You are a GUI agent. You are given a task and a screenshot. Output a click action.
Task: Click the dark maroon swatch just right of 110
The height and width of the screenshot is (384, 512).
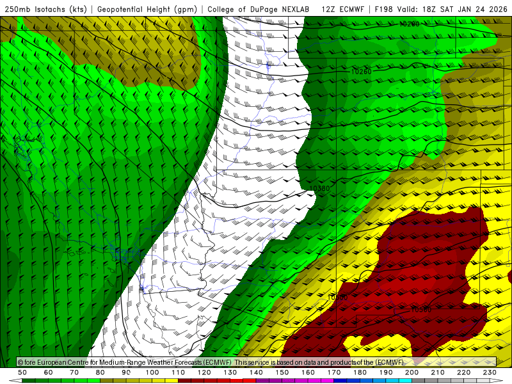click(x=184, y=380)
